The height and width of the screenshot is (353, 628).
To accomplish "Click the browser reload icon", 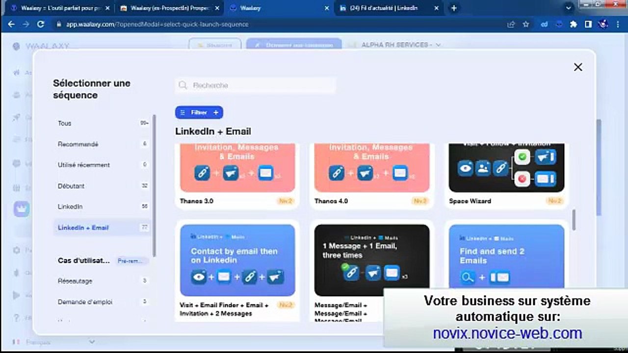I will (x=41, y=24).
